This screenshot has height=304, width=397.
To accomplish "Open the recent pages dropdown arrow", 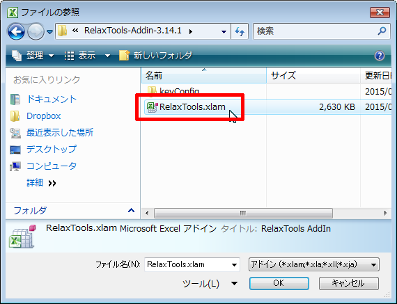I will point(50,32).
